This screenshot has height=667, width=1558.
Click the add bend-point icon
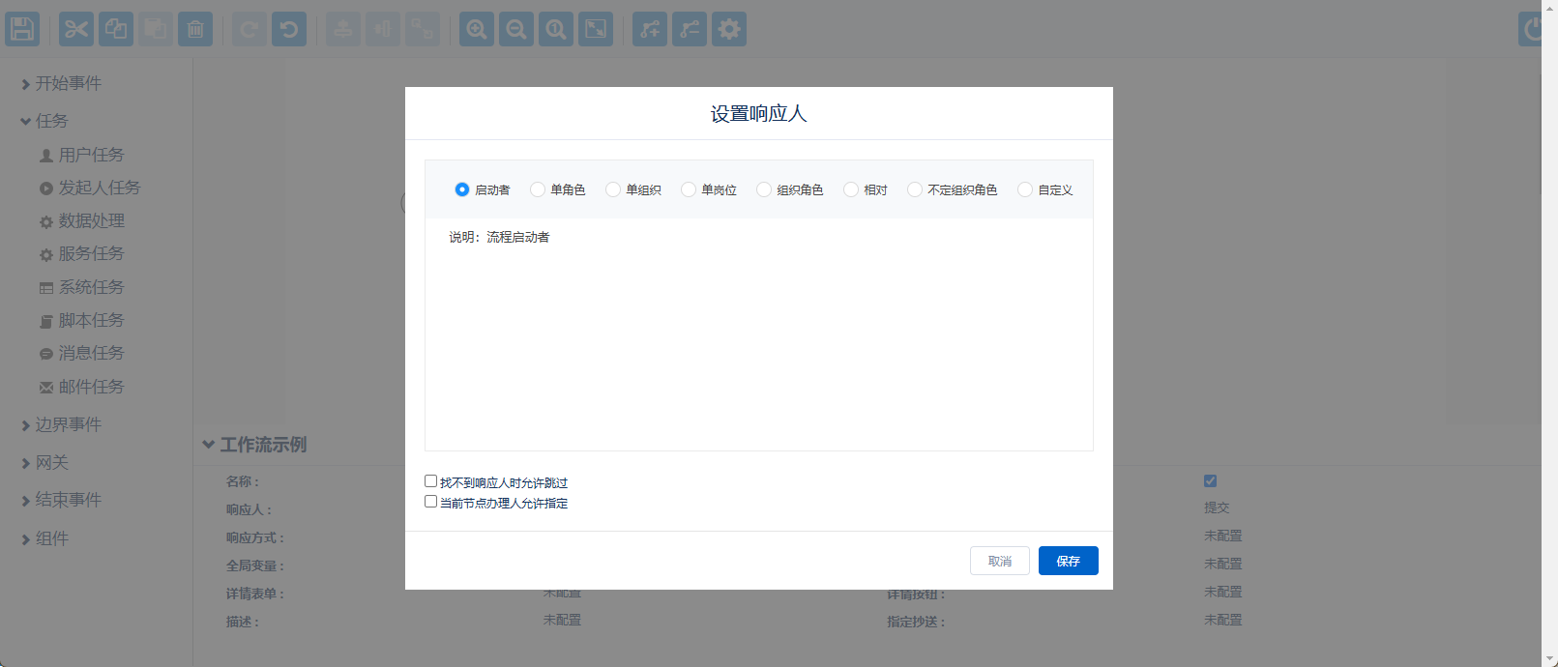[x=650, y=29]
